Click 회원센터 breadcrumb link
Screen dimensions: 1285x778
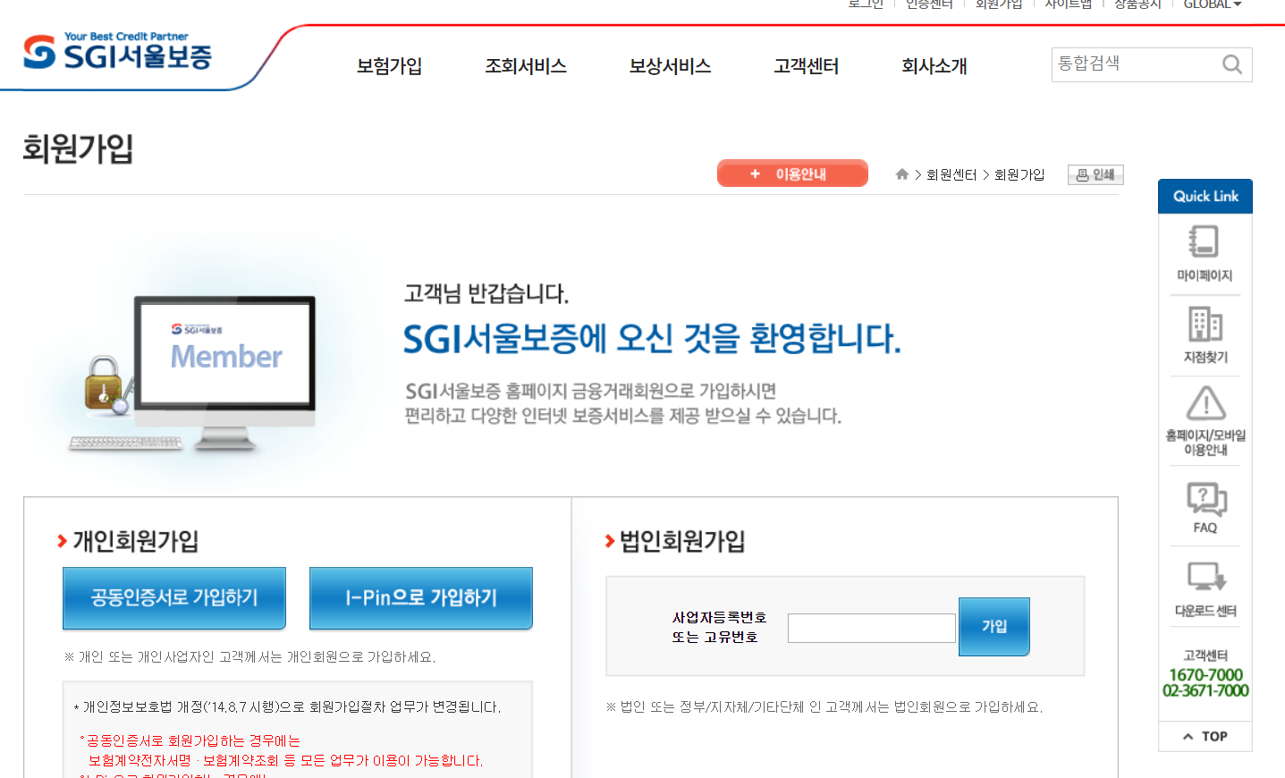click(x=951, y=174)
